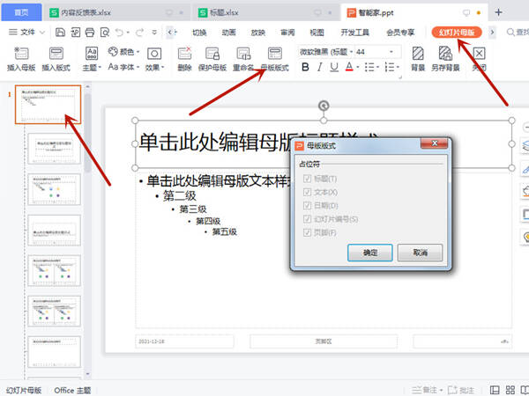The width and height of the screenshot is (529, 396).
Task: Click the 插入版式 icon
Action: tap(56, 54)
